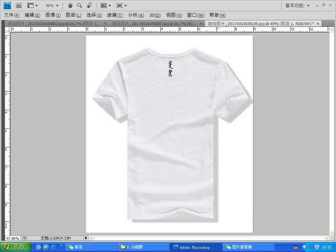
Task: Open the Arrange Documents dropdown
Action: pyautogui.click(x=106, y=5)
